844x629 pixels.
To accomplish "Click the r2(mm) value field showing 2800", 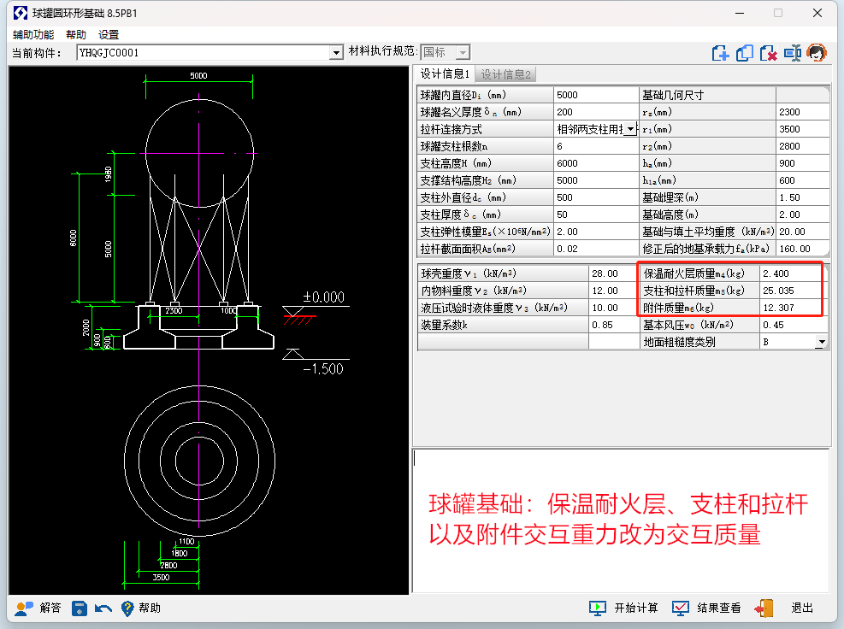I will click(803, 146).
